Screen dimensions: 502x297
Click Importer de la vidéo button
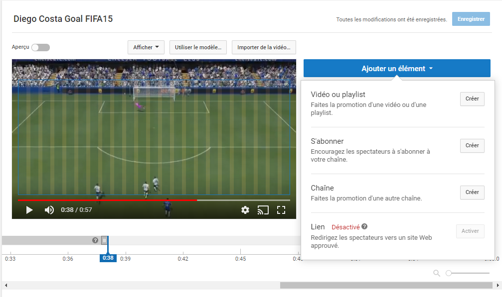pyautogui.click(x=264, y=47)
